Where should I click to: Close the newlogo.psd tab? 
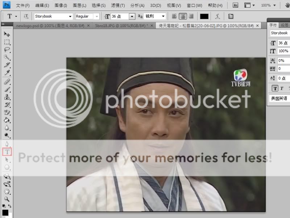tap(88, 25)
